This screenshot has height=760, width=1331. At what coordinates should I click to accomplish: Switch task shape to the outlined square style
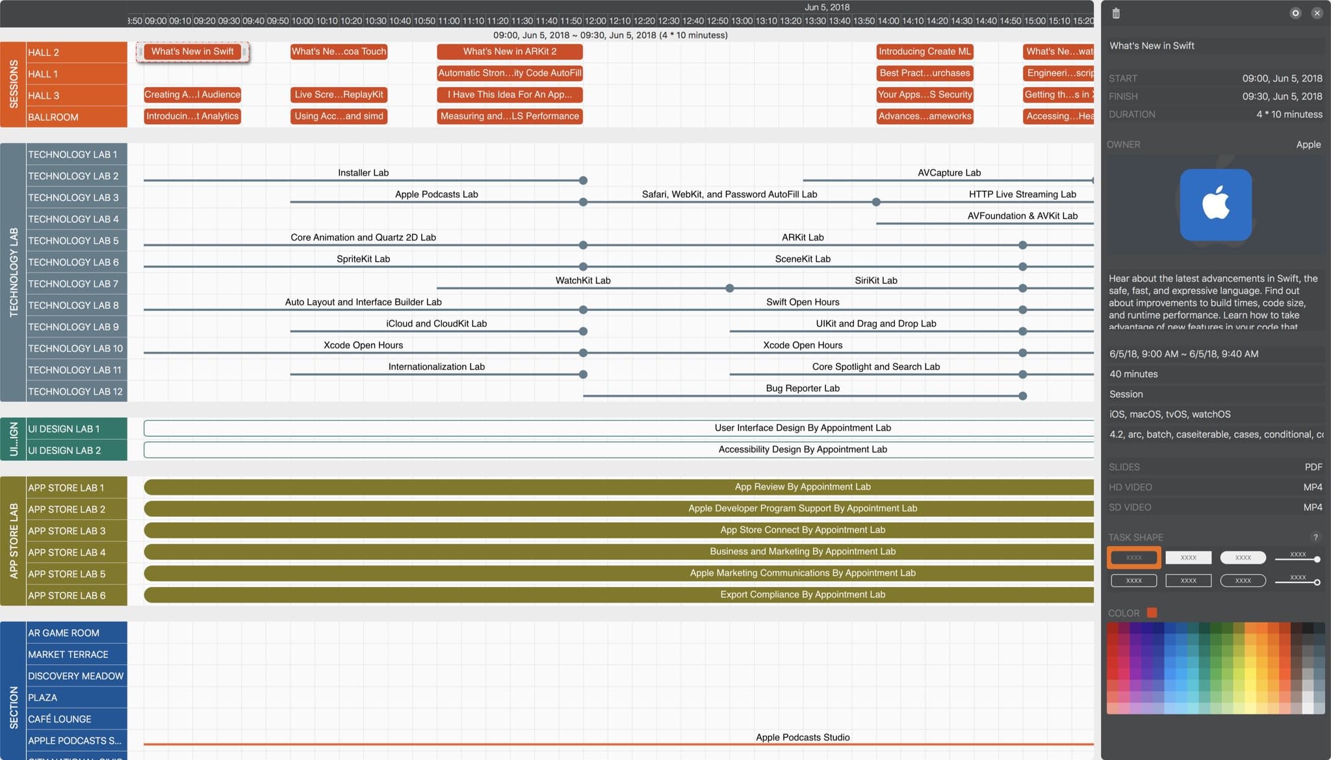(1189, 580)
